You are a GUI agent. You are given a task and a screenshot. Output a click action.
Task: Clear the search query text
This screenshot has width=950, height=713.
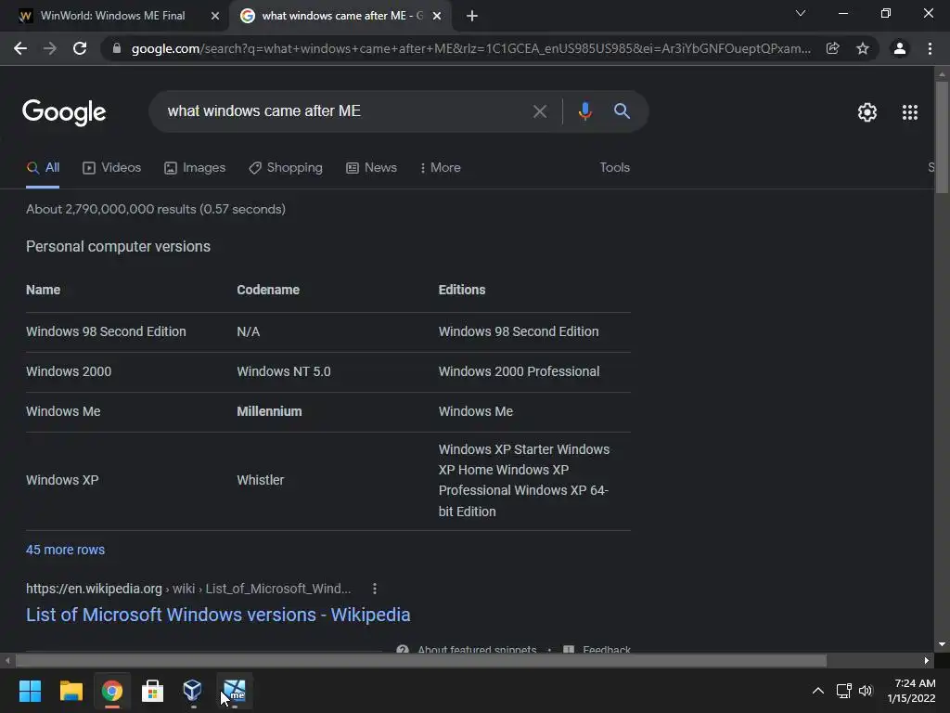coord(539,111)
